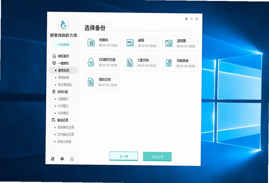Click the 我的文档 document icon
The height and width of the screenshot is (183, 269).
[90, 82]
